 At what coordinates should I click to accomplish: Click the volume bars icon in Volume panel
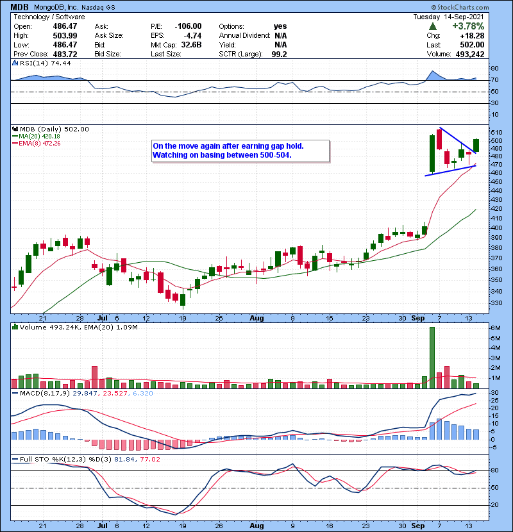point(15,327)
